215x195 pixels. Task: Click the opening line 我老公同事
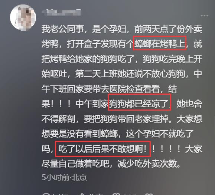point(63,29)
